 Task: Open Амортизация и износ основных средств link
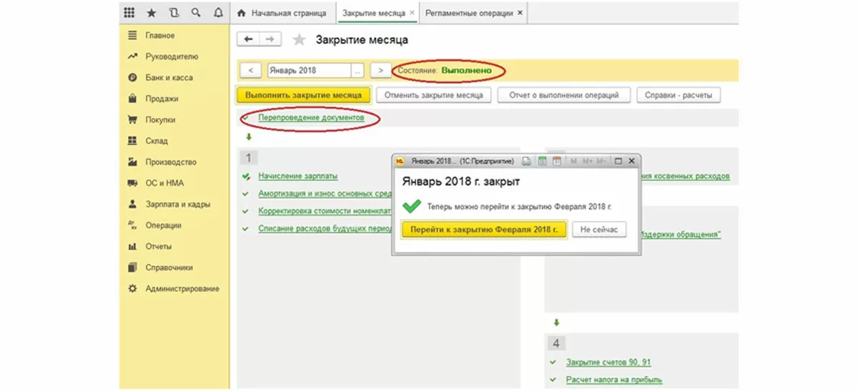[x=325, y=193]
